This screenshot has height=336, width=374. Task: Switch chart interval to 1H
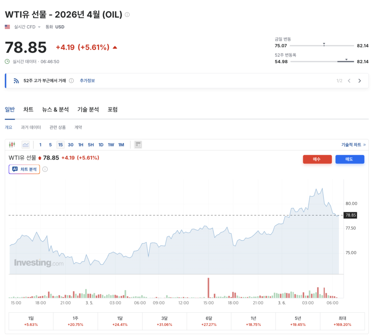(81, 145)
